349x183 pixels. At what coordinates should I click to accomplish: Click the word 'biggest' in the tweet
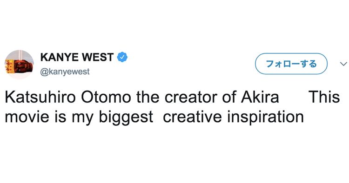(126, 117)
